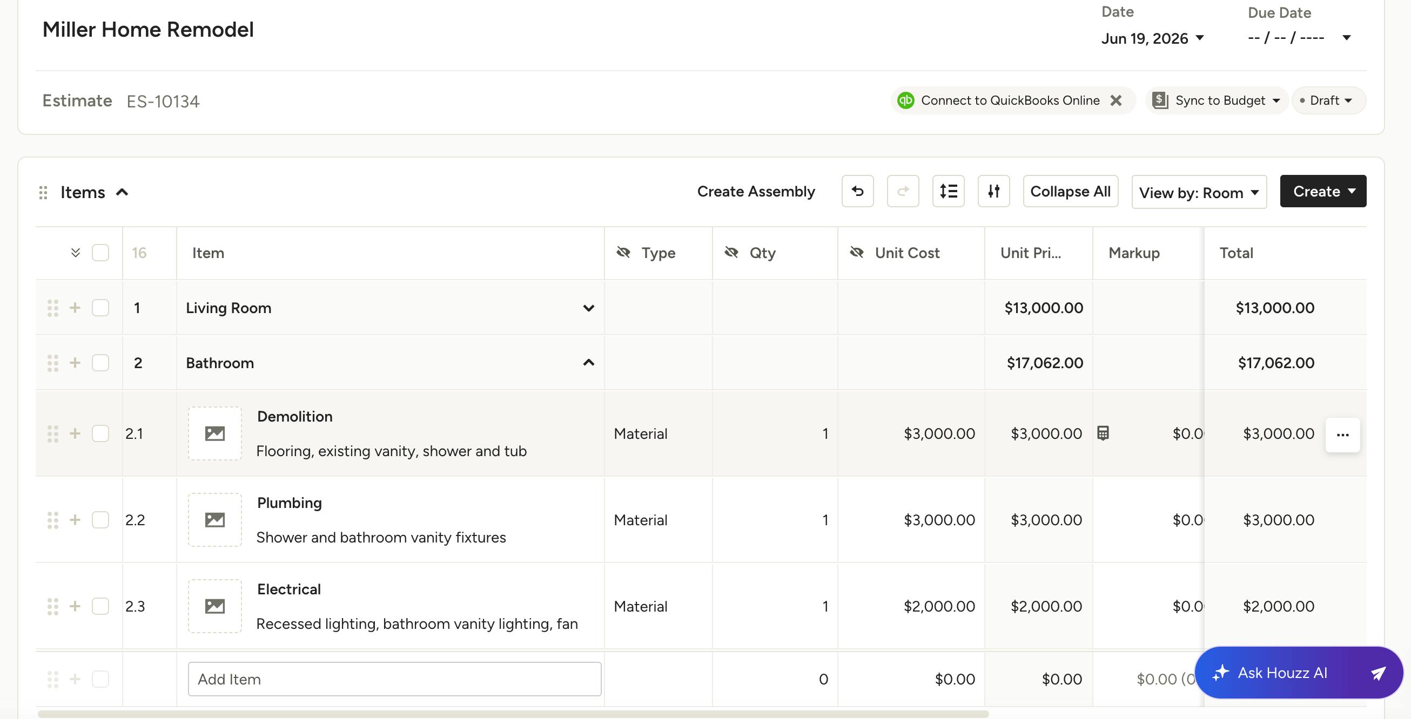Check the Bathroom row checkbox
Viewport: 1411px width, 719px height.
100,362
